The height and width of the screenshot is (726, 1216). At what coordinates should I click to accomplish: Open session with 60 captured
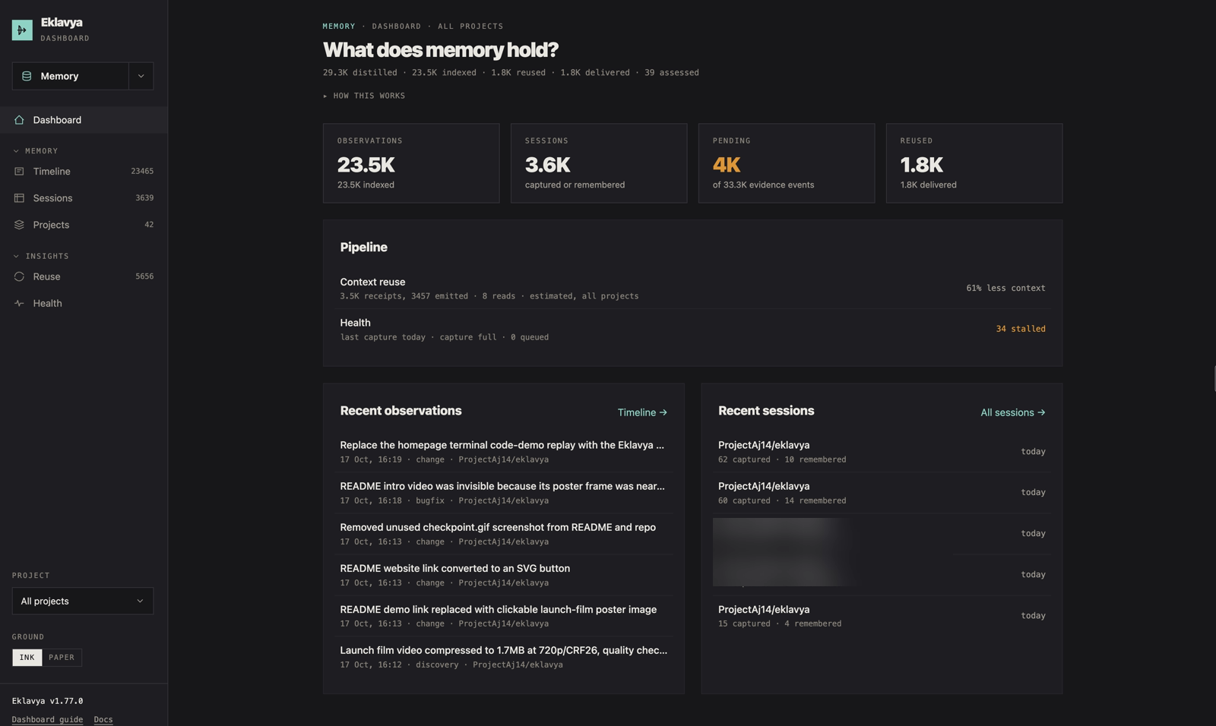[x=882, y=493]
